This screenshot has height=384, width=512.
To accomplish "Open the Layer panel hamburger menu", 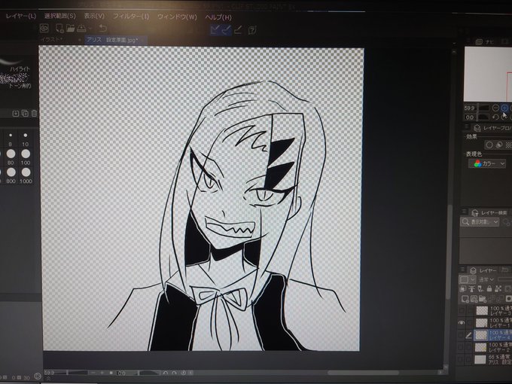I will pyautogui.click(x=463, y=270).
